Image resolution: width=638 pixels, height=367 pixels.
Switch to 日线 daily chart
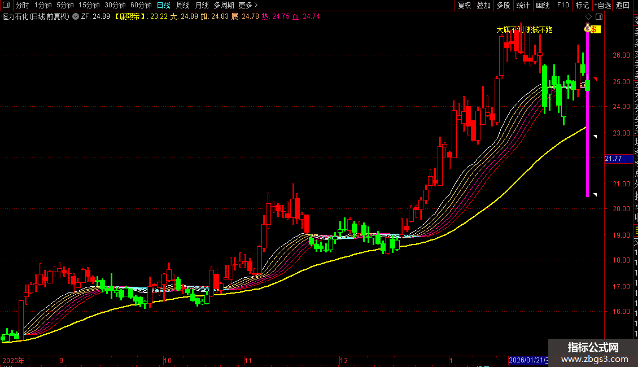[x=164, y=5]
